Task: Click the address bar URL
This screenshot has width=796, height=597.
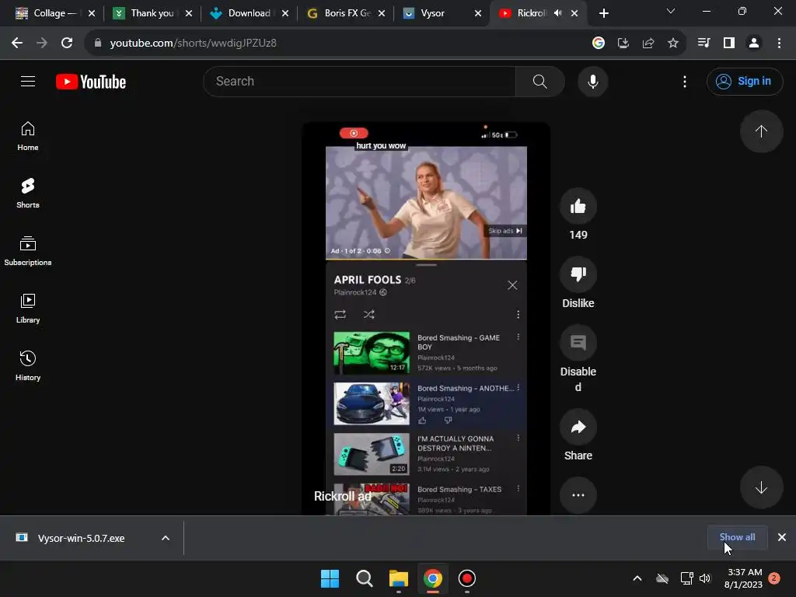Action: tap(193, 44)
